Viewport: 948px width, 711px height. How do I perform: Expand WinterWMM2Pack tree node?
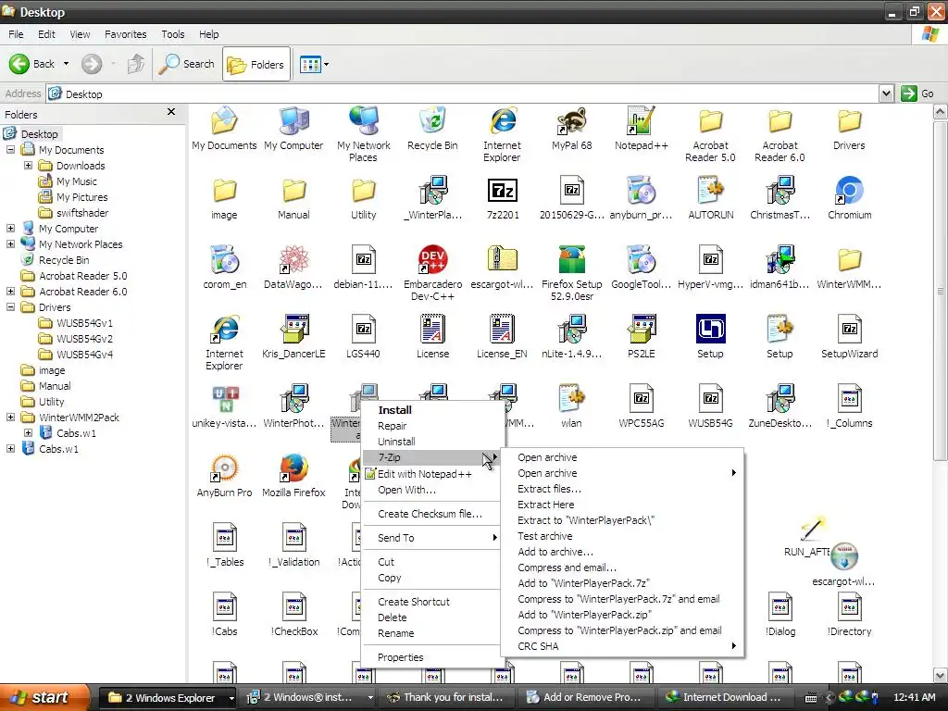coord(11,417)
